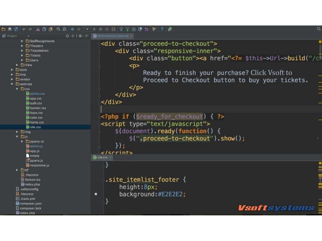Image resolution: width=322 pixels, height=241 pixels.
Task: Open banner.css from project tree
Action: tap(38, 108)
